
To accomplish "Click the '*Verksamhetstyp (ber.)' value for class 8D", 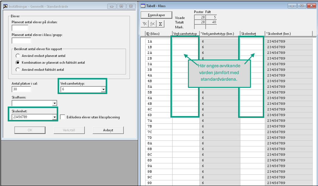I will 220,160.
